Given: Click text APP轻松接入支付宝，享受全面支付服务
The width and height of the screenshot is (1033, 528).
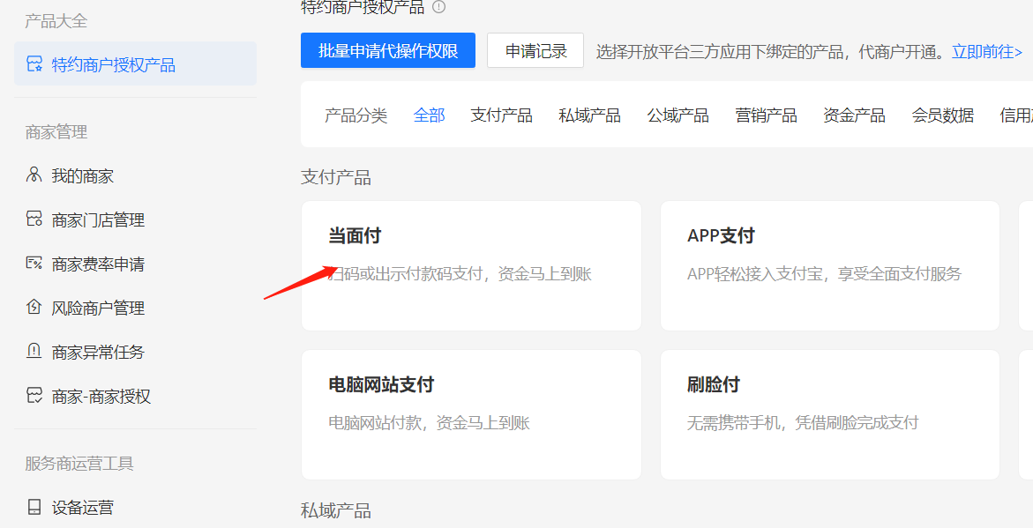Looking at the screenshot, I should [824, 273].
